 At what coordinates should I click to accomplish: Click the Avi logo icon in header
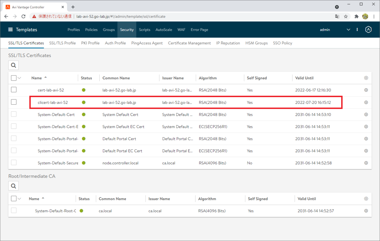368,29
